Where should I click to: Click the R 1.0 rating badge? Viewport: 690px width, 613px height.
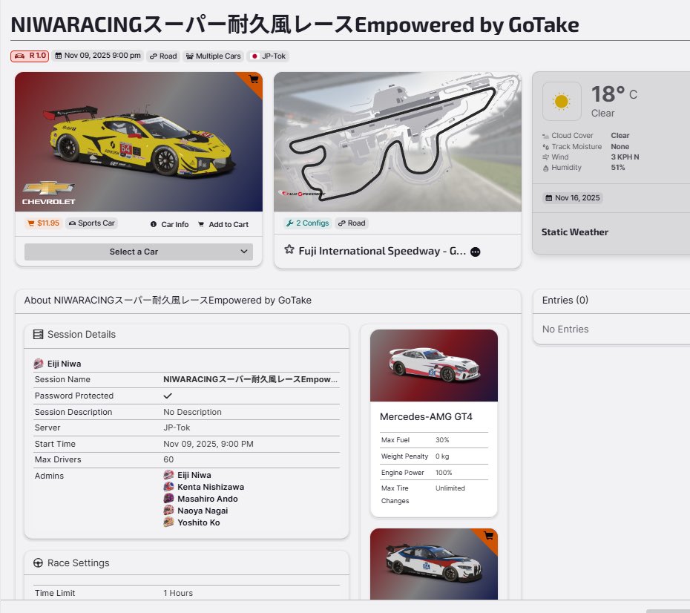(30, 56)
